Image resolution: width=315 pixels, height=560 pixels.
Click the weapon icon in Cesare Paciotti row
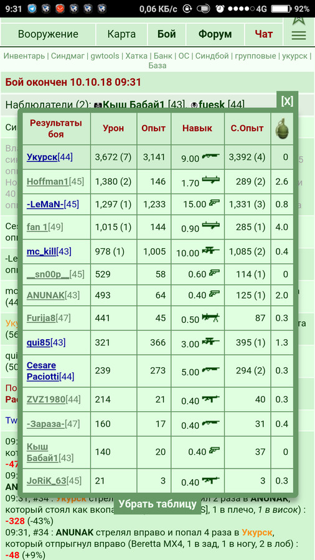tap(210, 370)
